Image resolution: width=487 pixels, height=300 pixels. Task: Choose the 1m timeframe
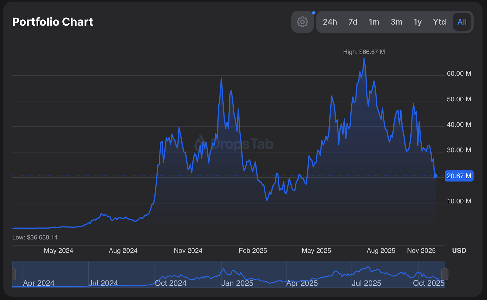[x=374, y=22]
